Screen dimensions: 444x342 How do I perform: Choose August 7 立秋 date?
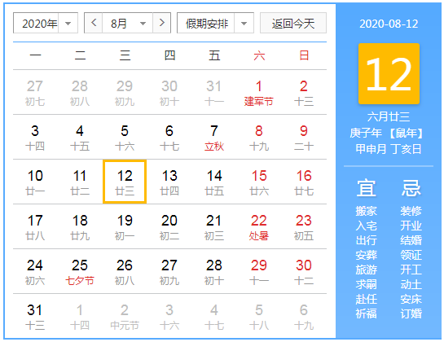pyautogui.click(x=214, y=137)
